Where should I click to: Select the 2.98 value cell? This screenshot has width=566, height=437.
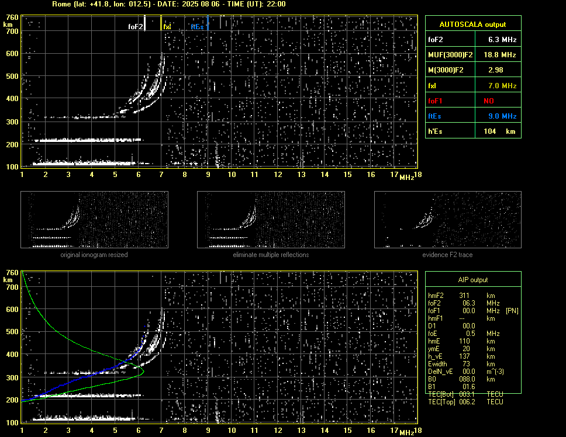pos(498,70)
